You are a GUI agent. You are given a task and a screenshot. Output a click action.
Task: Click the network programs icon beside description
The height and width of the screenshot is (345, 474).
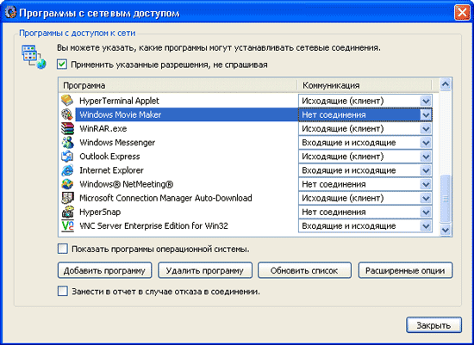[34, 57]
